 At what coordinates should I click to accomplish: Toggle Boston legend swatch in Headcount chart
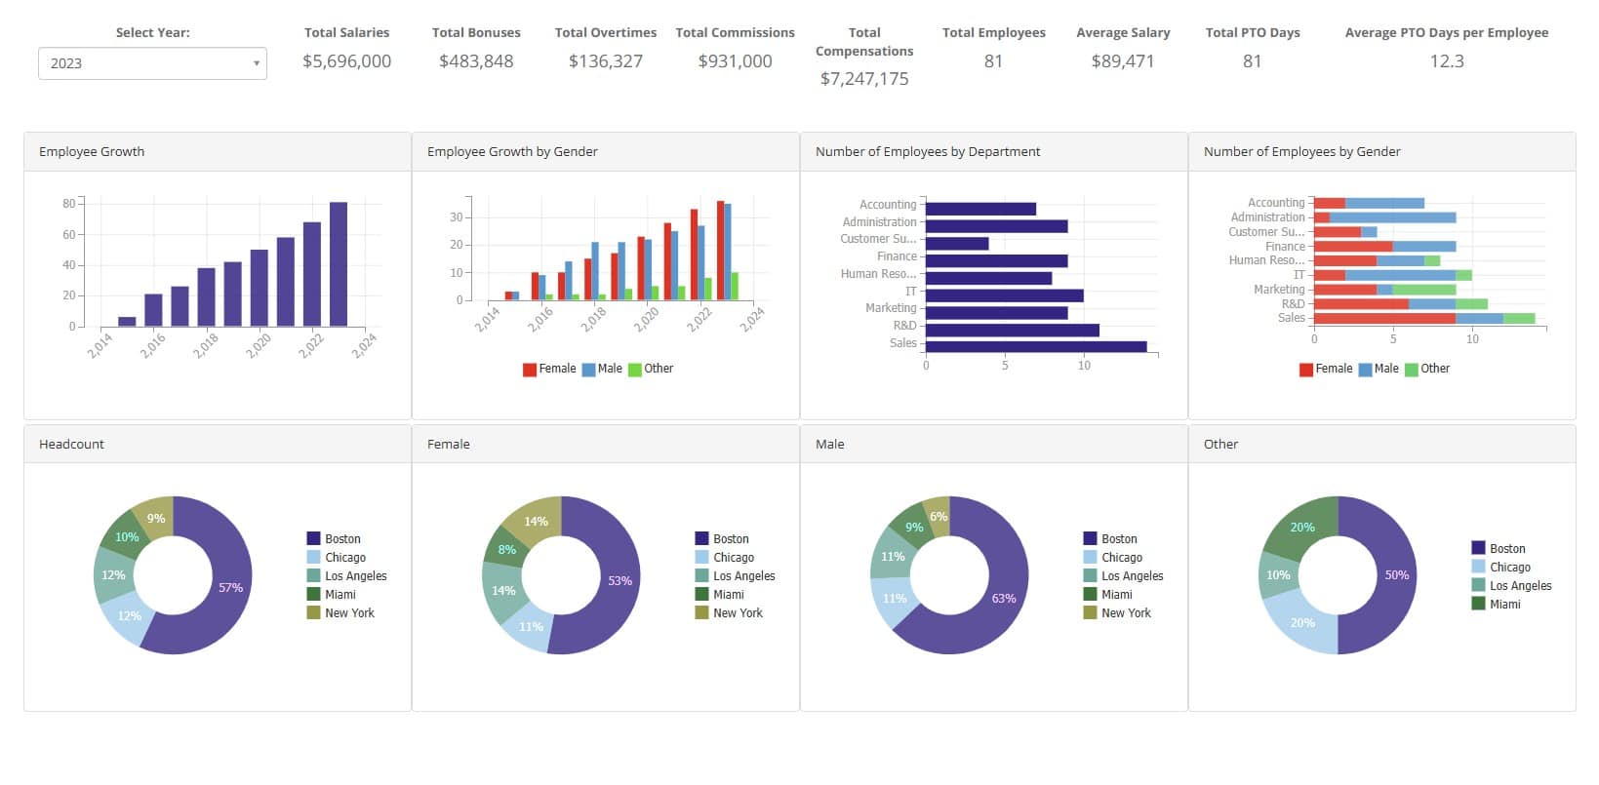point(313,538)
